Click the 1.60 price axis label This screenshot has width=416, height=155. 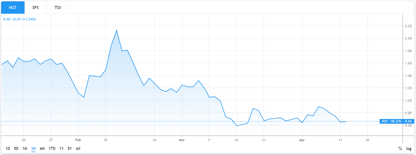[x=408, y=63]
